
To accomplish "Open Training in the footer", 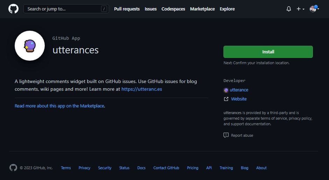I will point(226,168).
